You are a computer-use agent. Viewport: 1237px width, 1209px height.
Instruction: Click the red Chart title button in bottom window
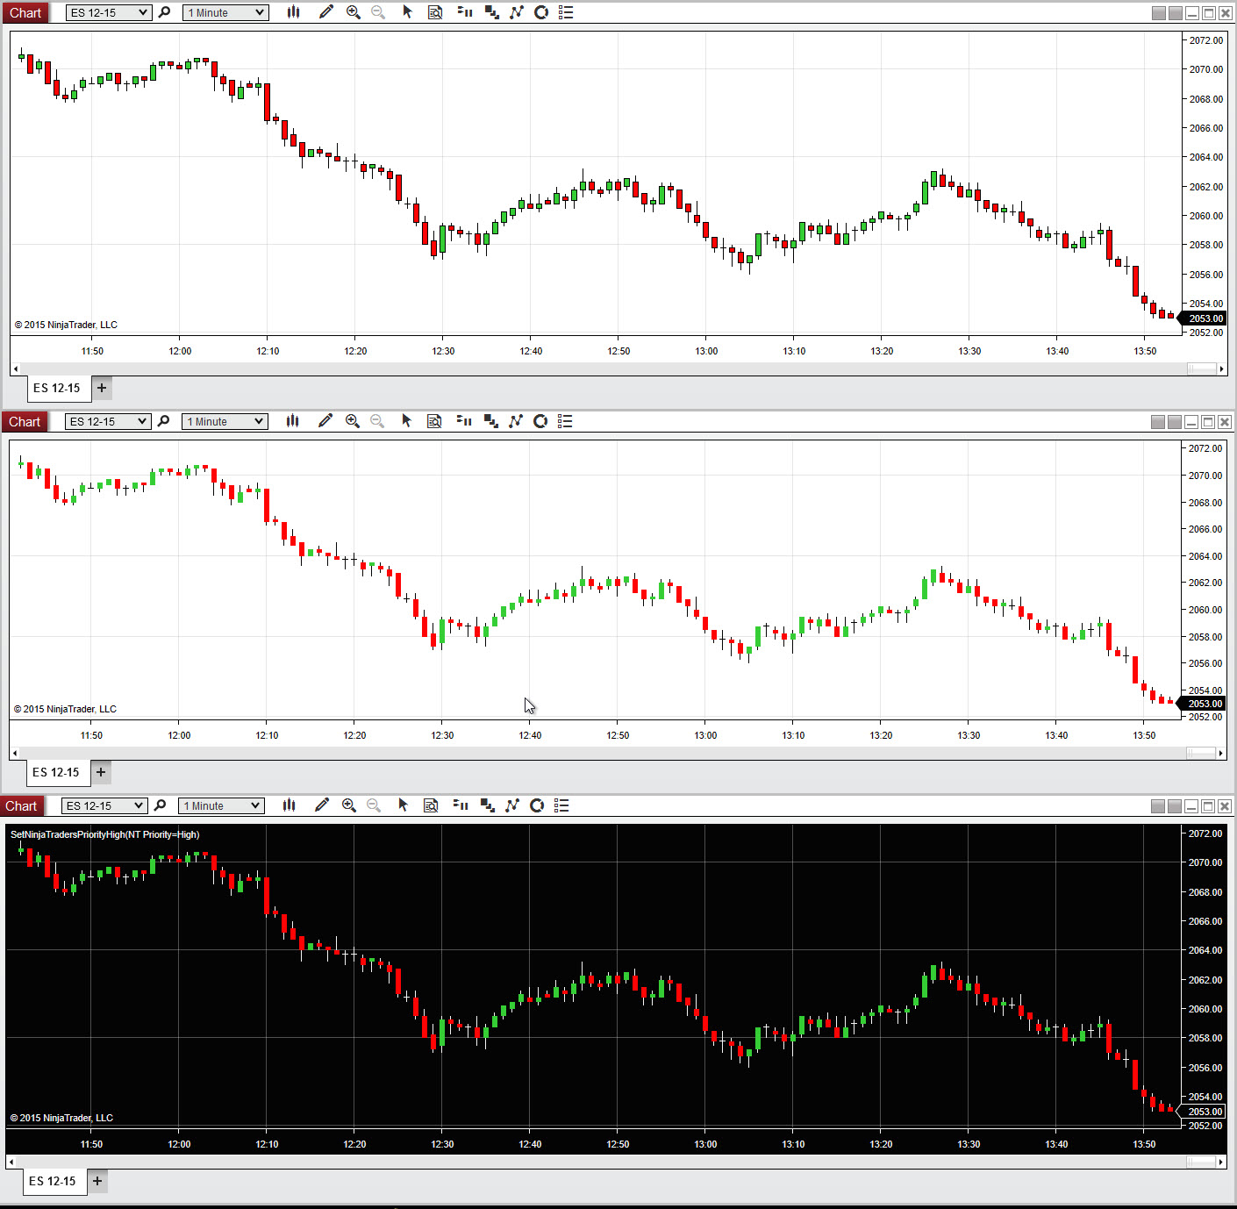tap(21, 805)
